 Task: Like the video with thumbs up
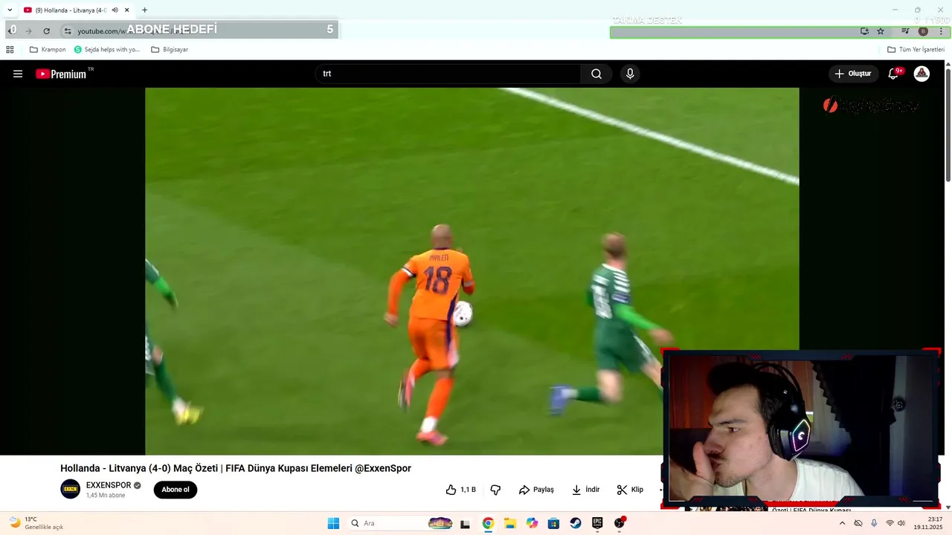pos(460,490)
